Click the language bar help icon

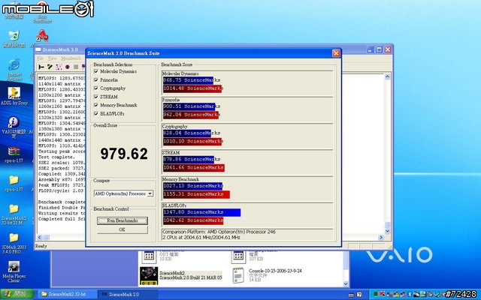tap(359, 295)
